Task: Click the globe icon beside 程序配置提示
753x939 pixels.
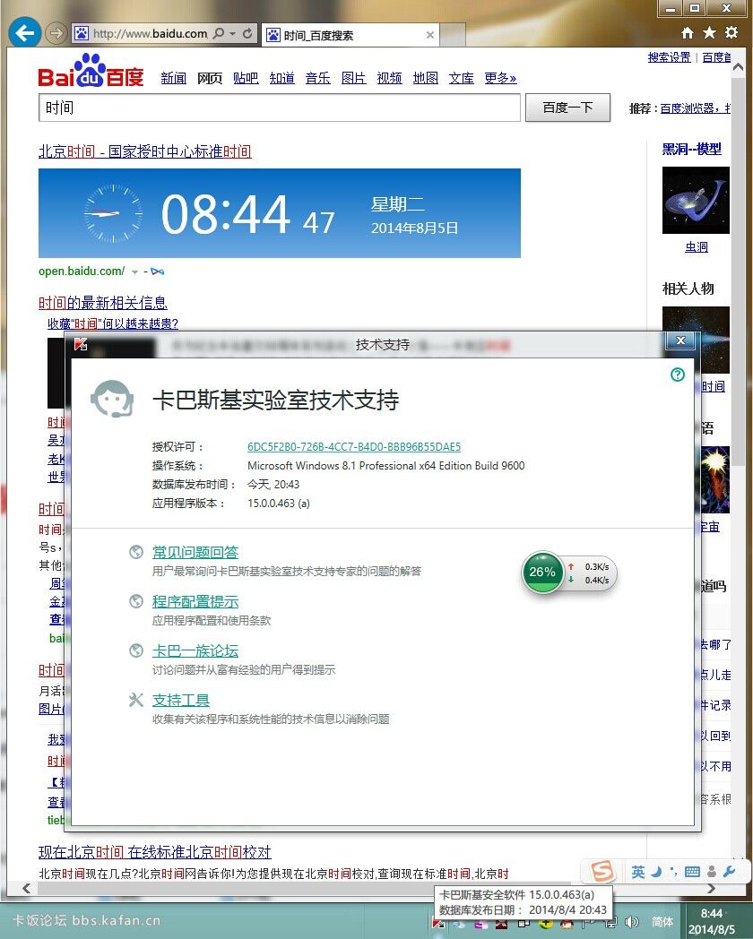Action: pos(136,601)
